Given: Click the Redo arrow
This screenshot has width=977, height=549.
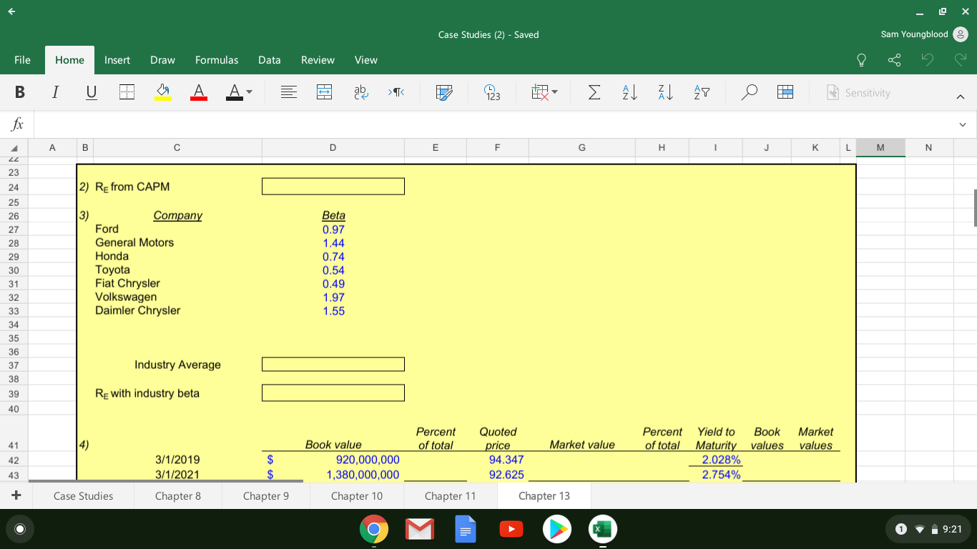Looking at the screenshot, I should coord(959,61).
